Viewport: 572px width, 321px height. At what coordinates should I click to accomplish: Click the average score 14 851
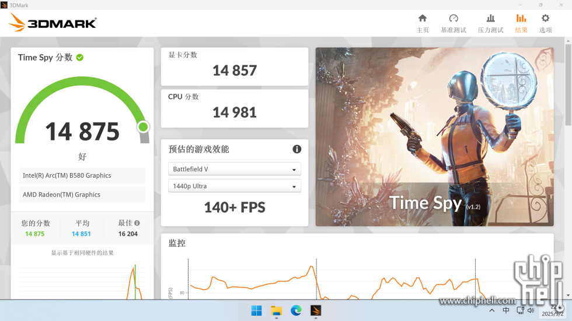81,234
